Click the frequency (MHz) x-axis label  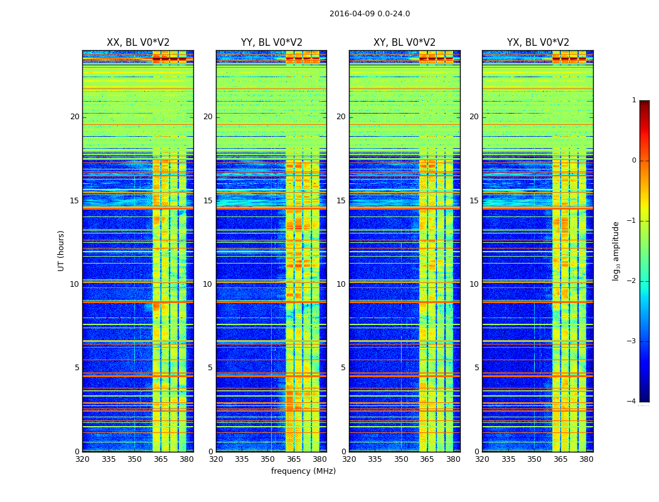pyautogui.click(x=303, y=471)
